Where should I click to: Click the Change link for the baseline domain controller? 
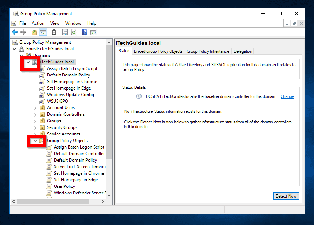coord(287,96)
